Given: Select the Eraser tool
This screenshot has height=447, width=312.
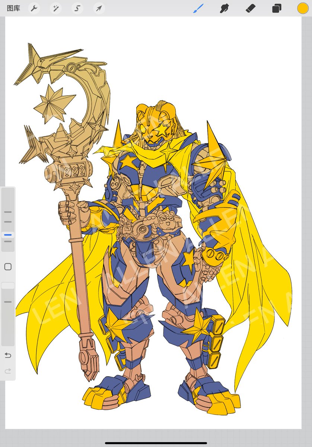Looking at the screenshot, I should click(x=250, y=8).
